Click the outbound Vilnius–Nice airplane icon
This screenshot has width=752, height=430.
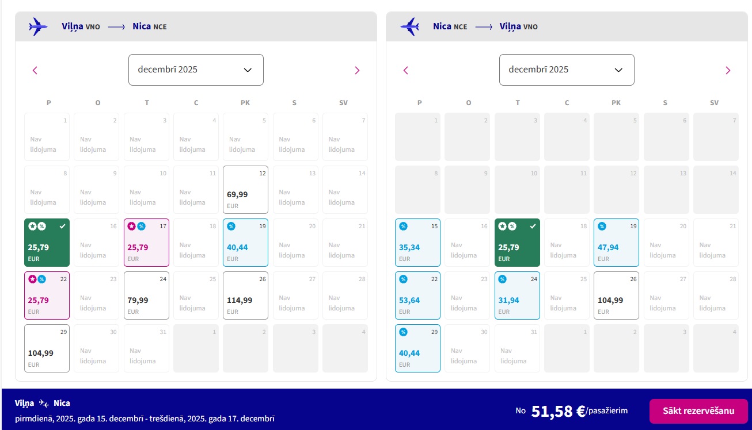tap(38, 26)
